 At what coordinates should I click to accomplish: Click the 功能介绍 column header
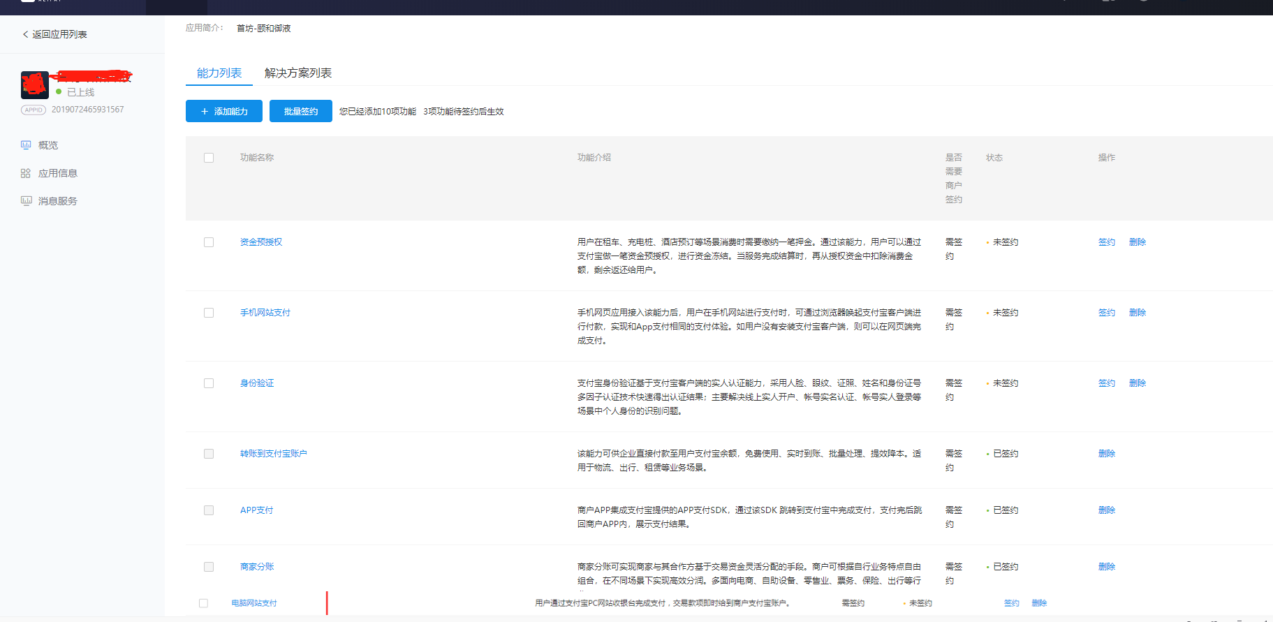[x=594, y=158]
